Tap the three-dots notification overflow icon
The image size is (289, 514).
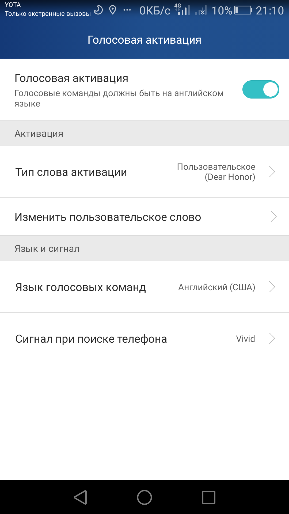pyautogui.click(x=127, y=10)
